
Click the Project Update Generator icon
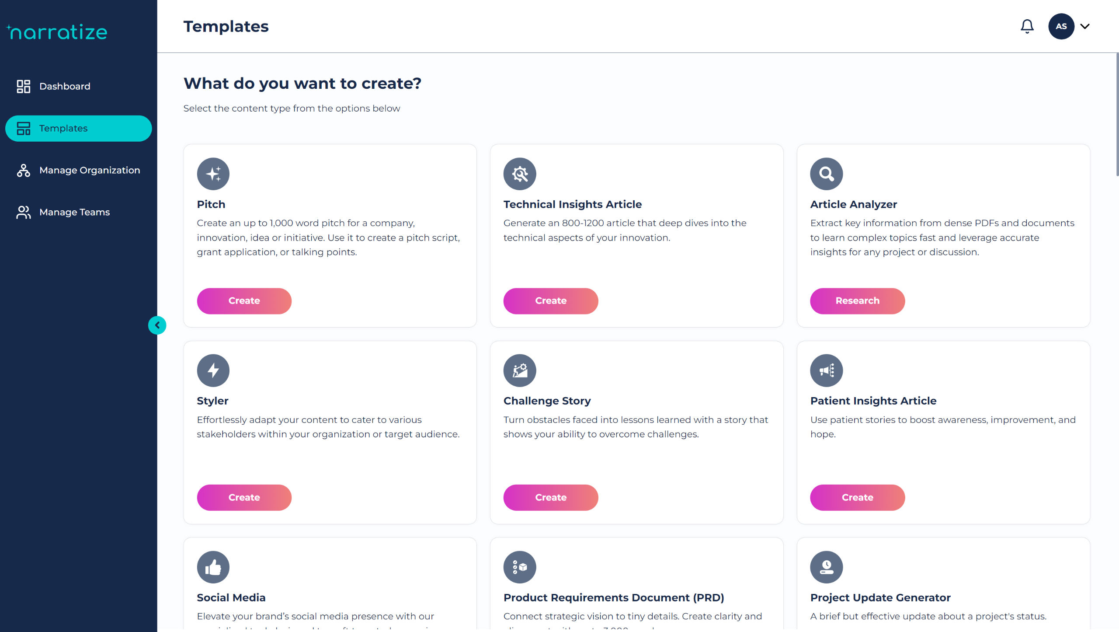click(826, 567)
